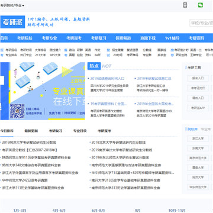Click the 国家线 sub-link
This screenshot has width=213, height=213.
(x=162, y=50)
